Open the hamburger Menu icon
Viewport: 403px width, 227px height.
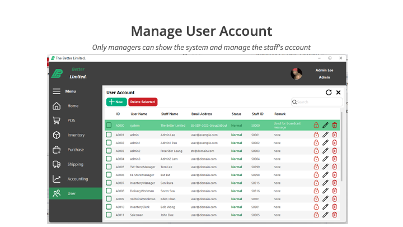57,91
